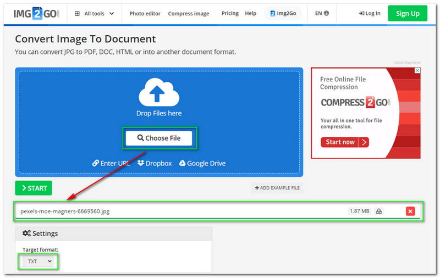Screen dimensions: 440x278
Task: Click the Add Example File button
Action: pos(277,188)
